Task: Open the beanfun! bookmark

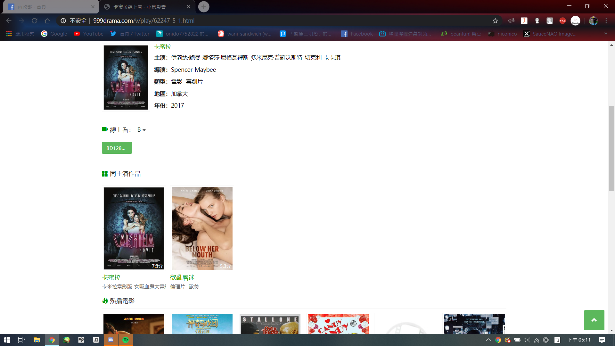Action: (461, 34)
